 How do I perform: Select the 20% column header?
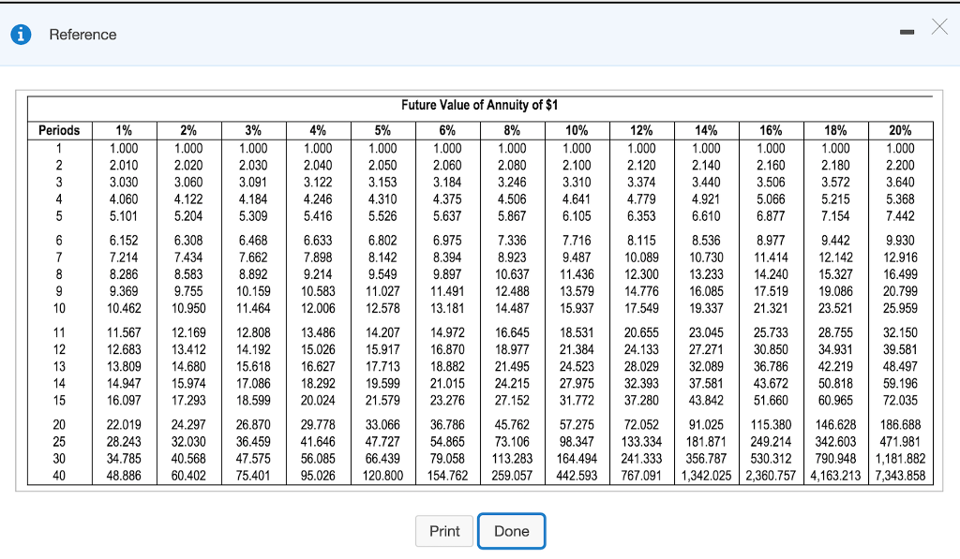click(x=900, y=130)
